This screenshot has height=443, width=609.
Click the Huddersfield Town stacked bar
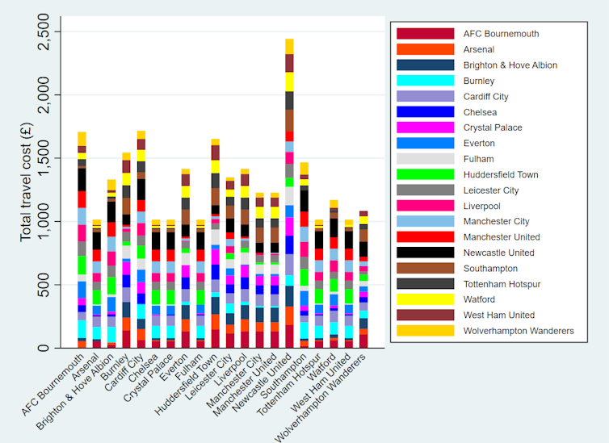pos(215,243)
